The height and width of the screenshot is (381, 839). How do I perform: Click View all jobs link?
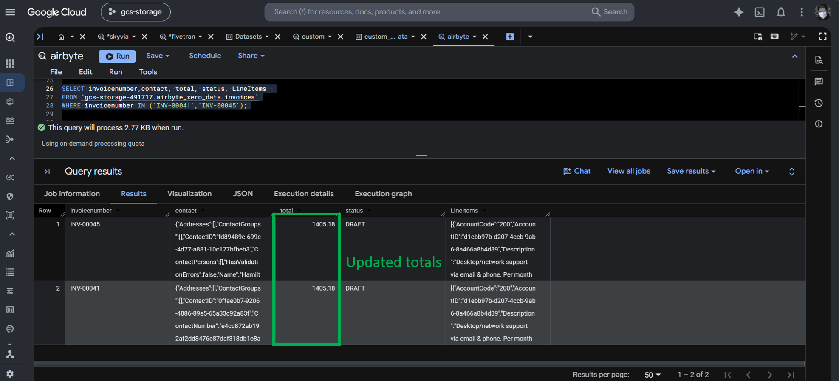pos(629,171)
